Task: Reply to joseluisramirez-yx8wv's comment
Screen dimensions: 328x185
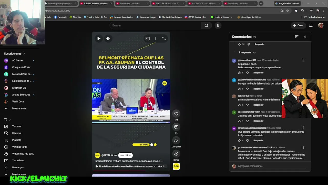Action: (258, 121)
